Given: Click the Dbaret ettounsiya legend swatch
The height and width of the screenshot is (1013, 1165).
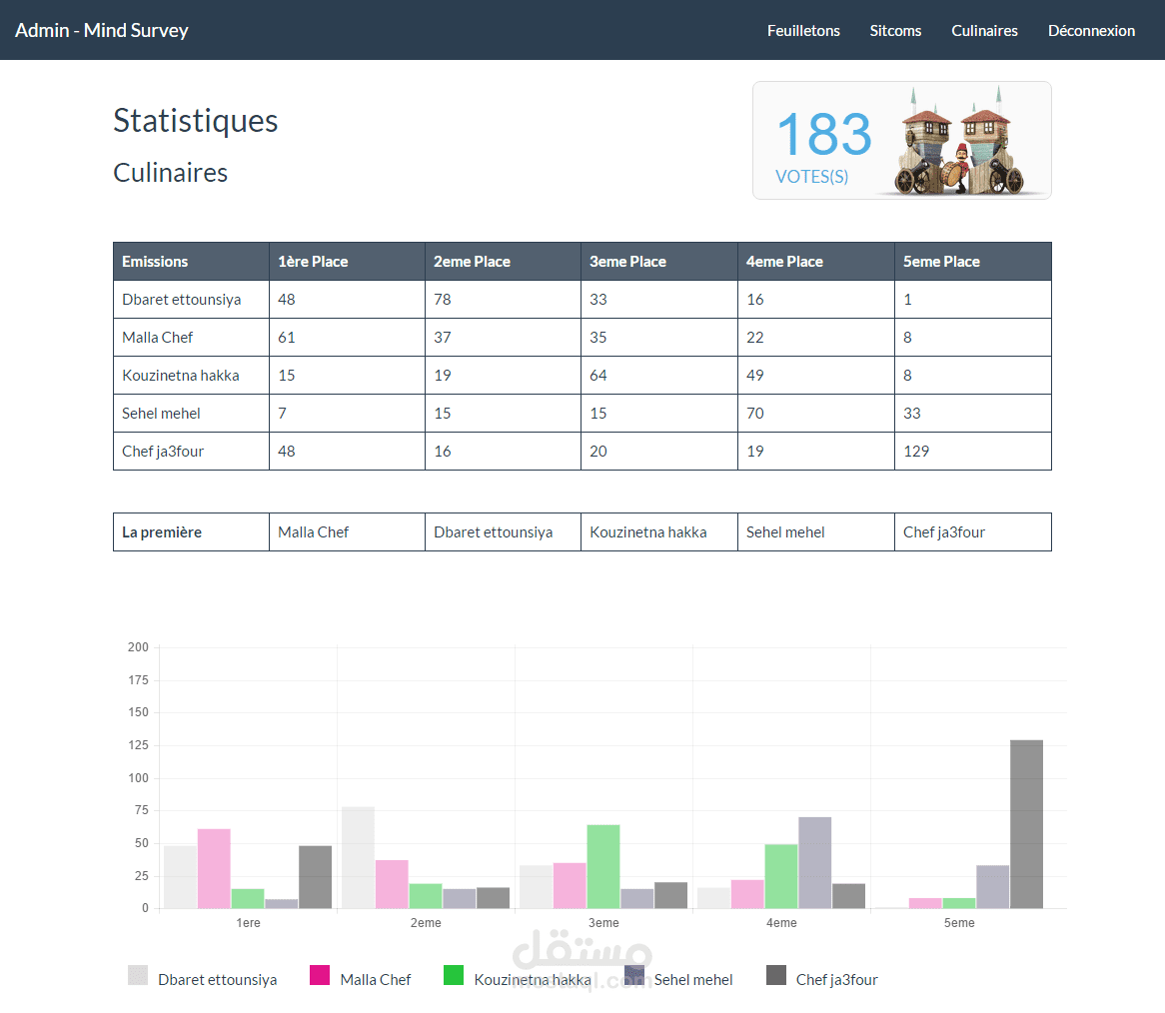Looking at the screenshot, I should pos(138,975).
